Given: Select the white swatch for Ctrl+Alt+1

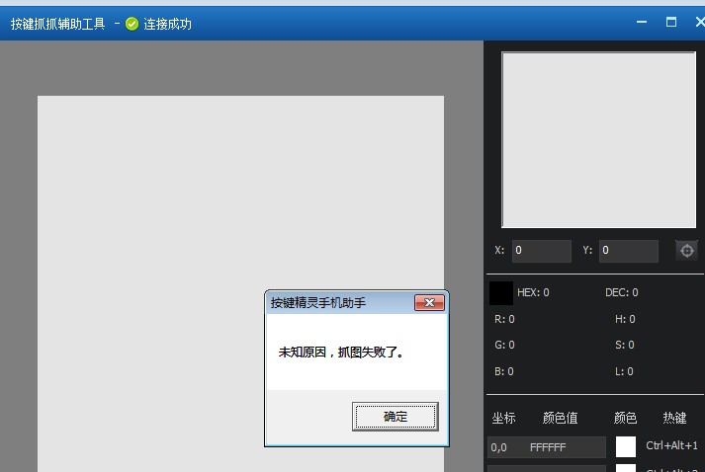Looking at the screenshot, I should 625,446.
